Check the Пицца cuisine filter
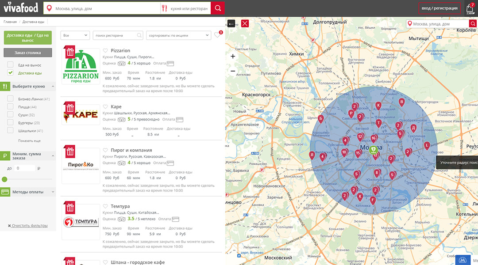 tap(10, 106)
